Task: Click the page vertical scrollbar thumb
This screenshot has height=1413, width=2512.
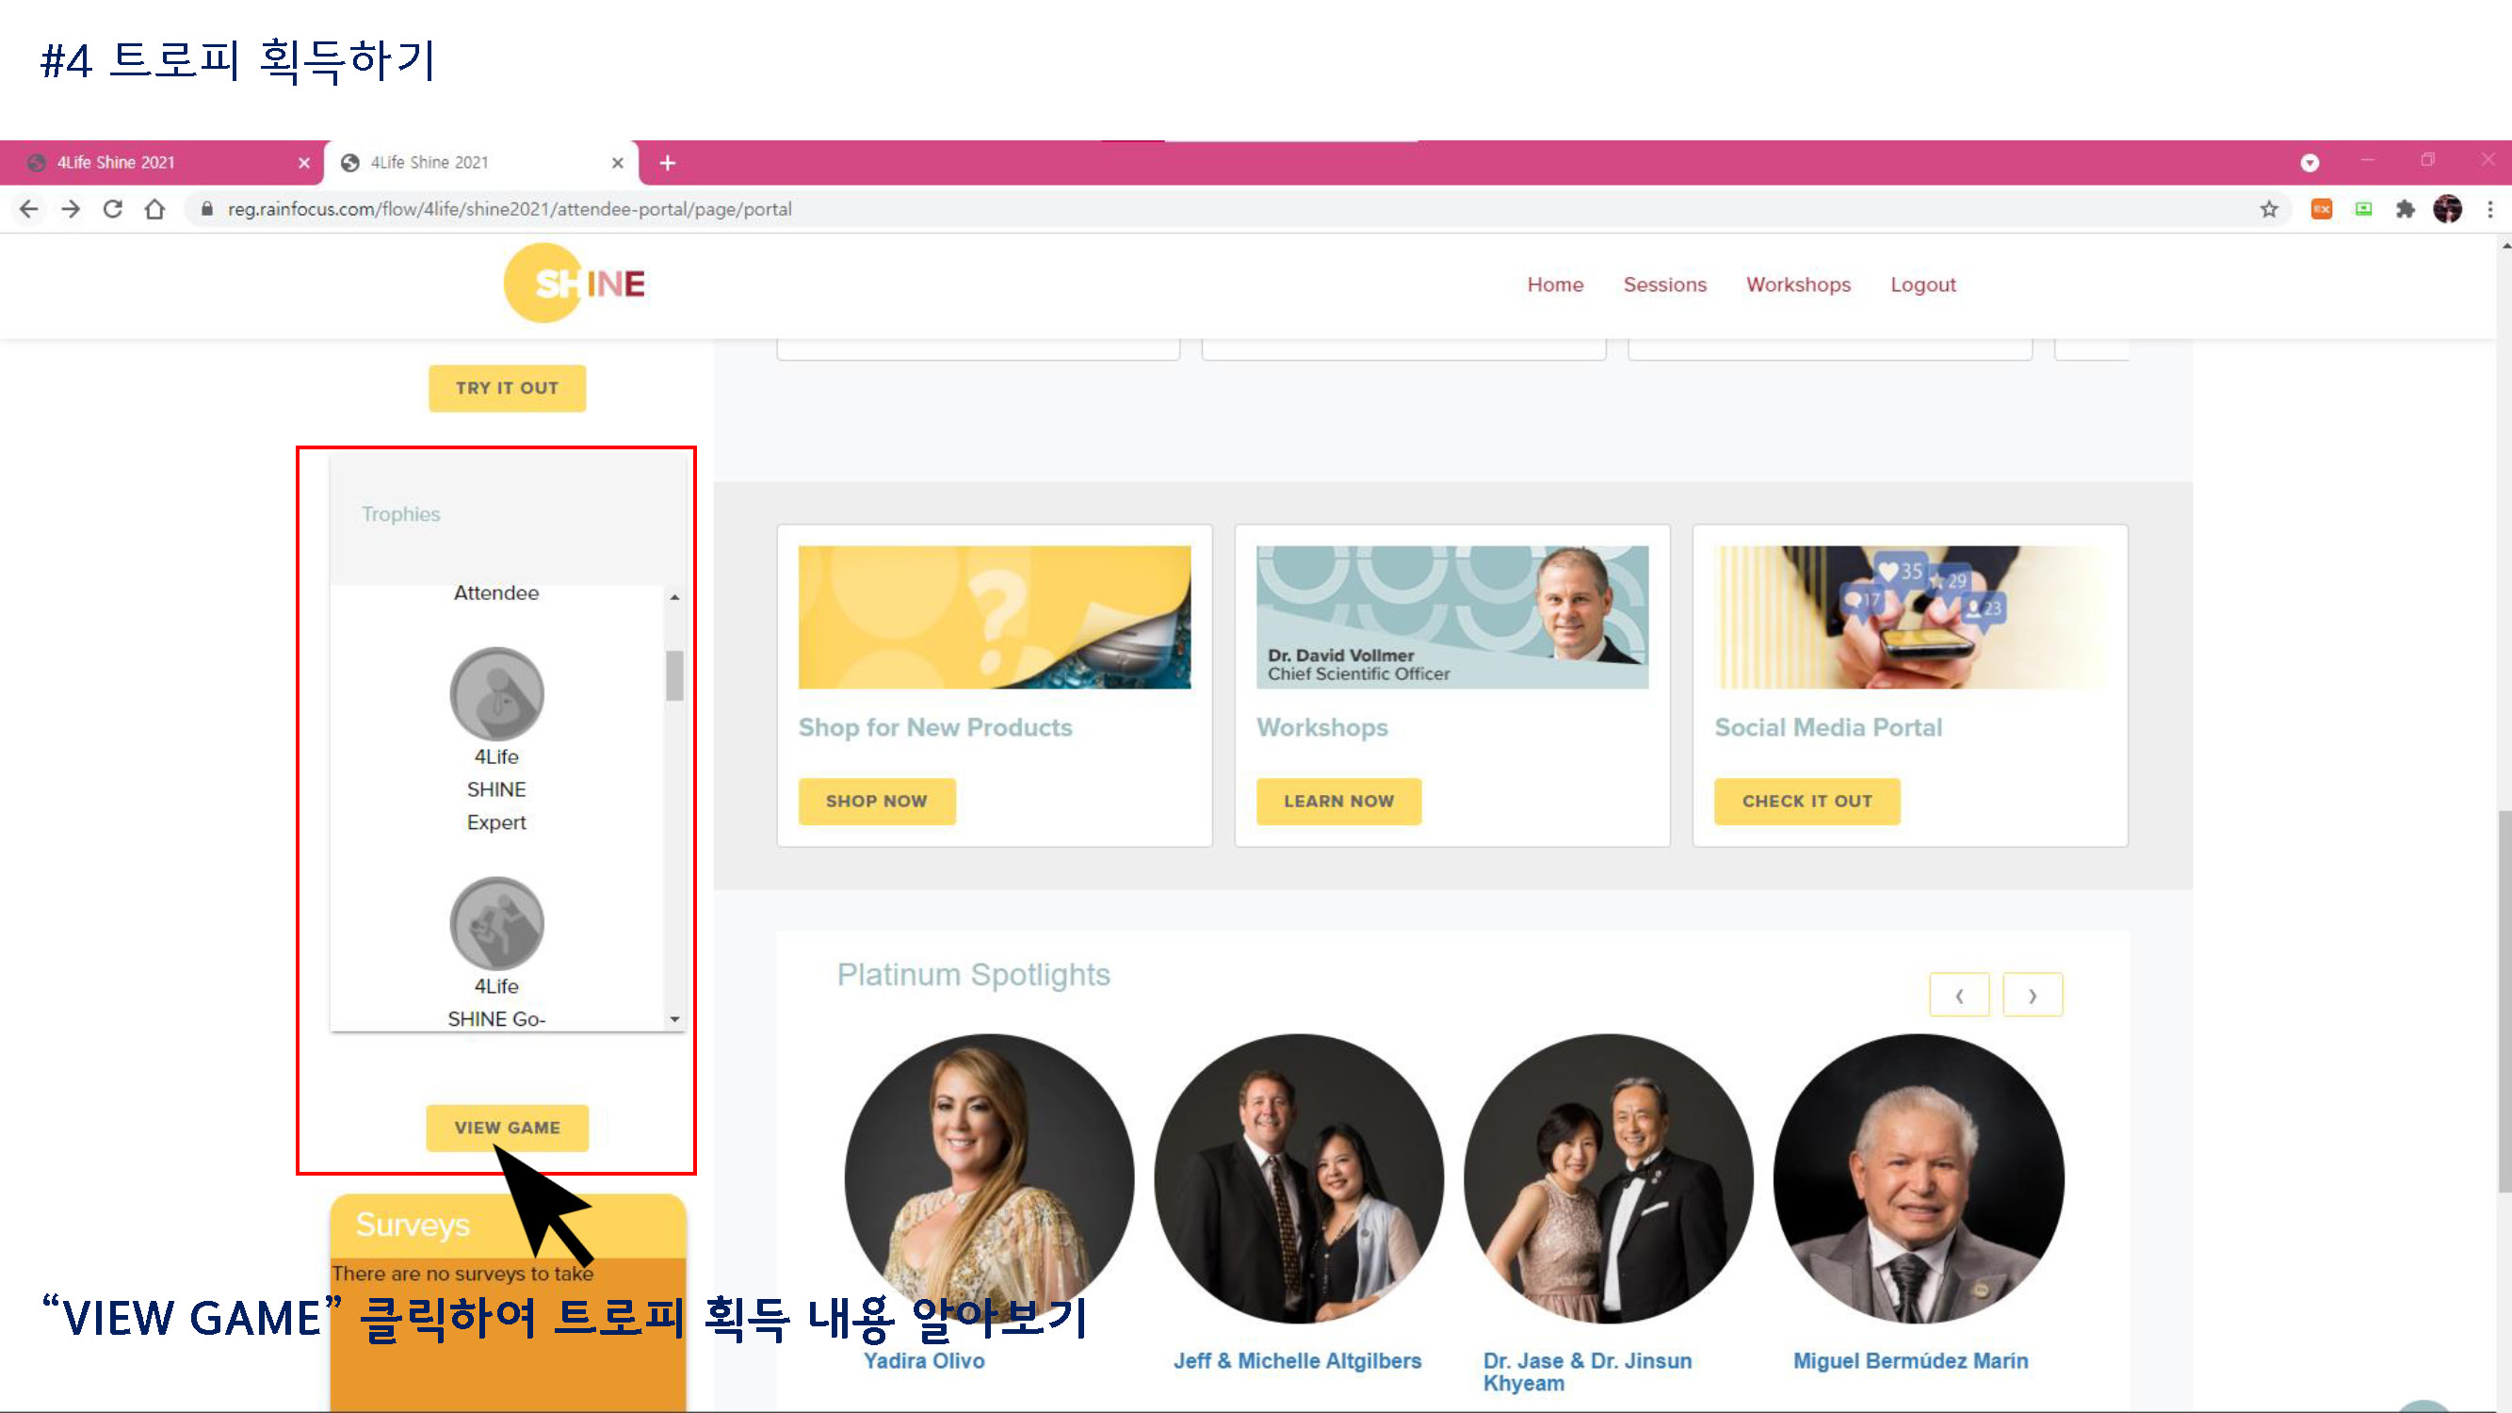Action: (x=2504, y=999)
